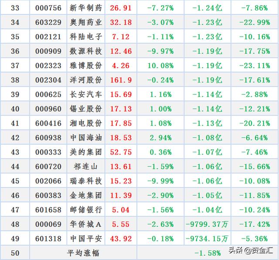279x260 pixels.
Task: Select stock name 祁连山
Action: tap(86, 167)
